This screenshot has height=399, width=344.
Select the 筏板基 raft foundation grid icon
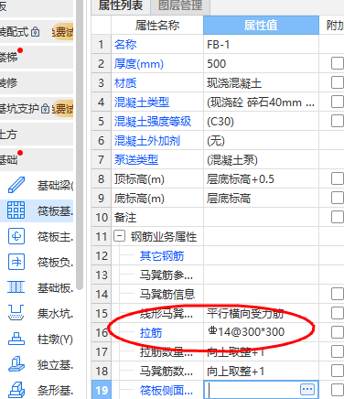pyautogui.click(x=16, y=210)
